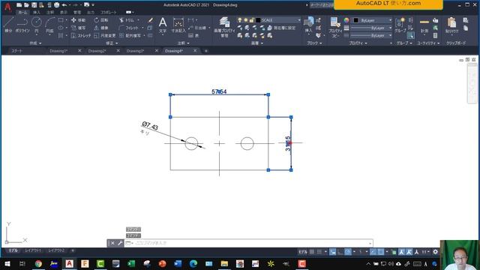The width and height of the screenshot is (480, 270).
Task: Add a new drawing tab with plus button
Action: coord(206,51)
